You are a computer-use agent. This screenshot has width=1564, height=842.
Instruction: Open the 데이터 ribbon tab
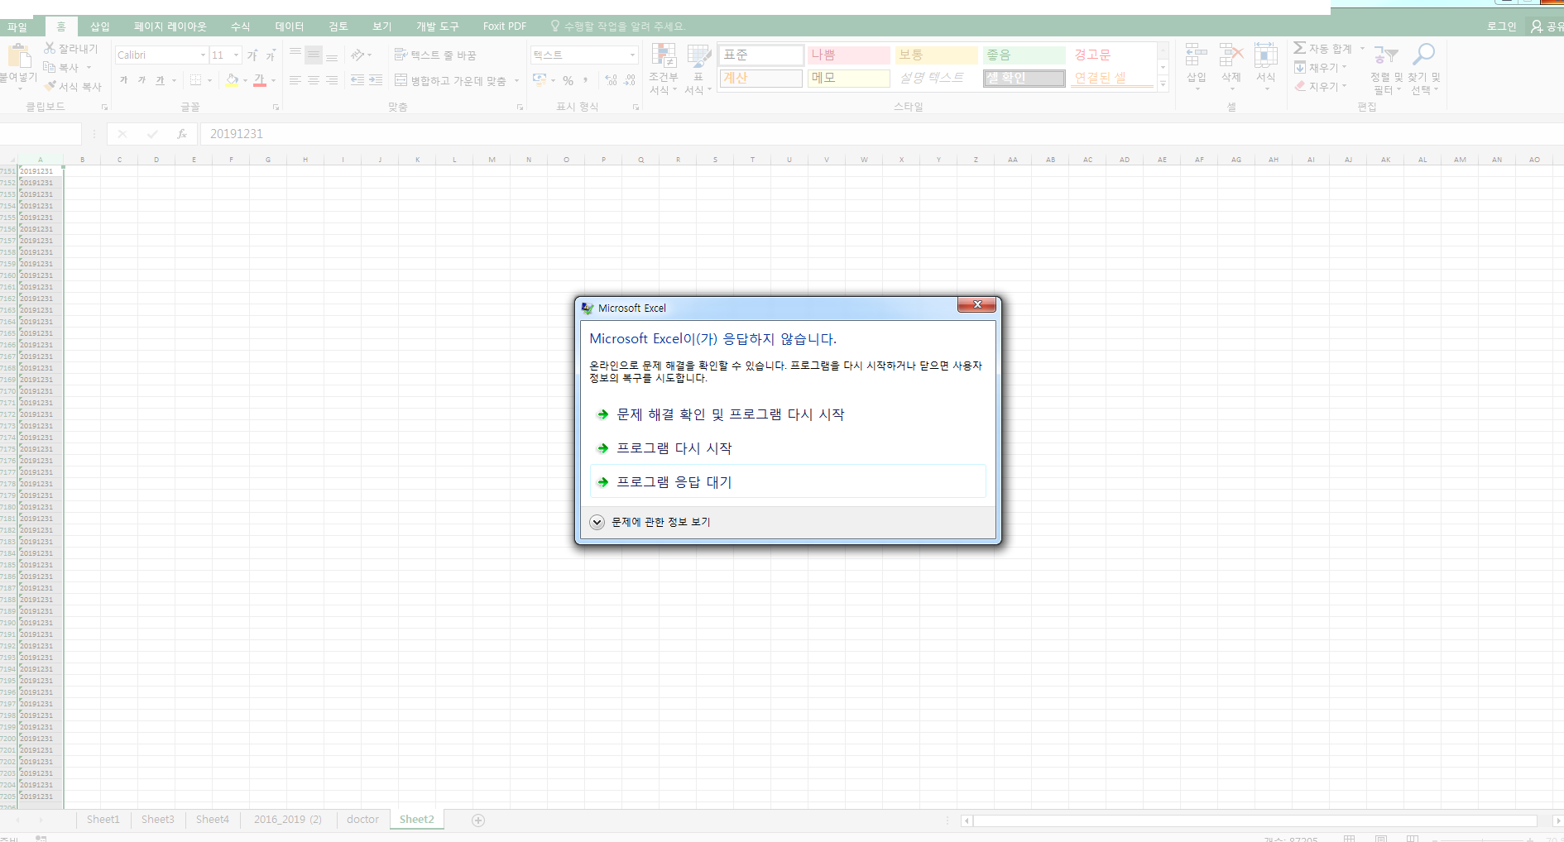pos(290,26)
